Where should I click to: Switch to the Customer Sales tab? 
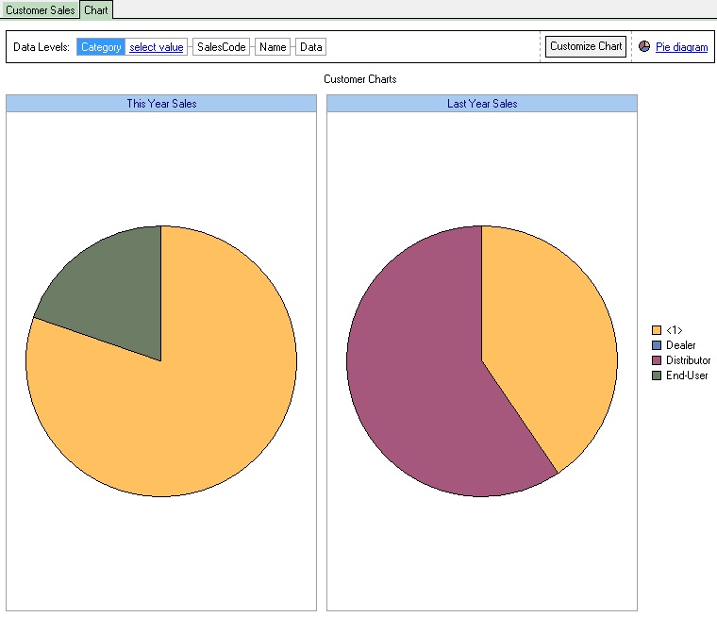coord(40,9)
